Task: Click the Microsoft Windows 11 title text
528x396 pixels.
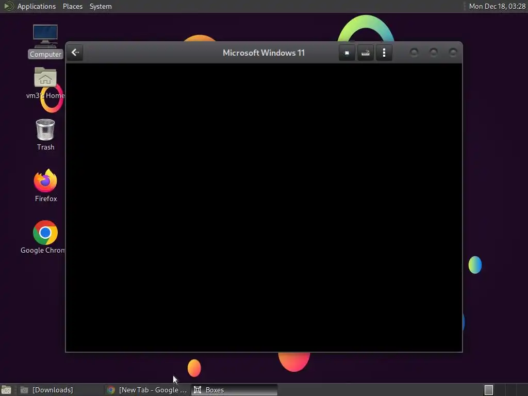Action: coord(263,53)
